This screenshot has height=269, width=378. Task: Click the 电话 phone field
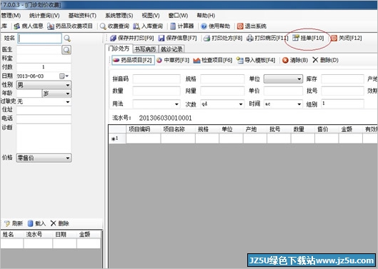[44, 118]
